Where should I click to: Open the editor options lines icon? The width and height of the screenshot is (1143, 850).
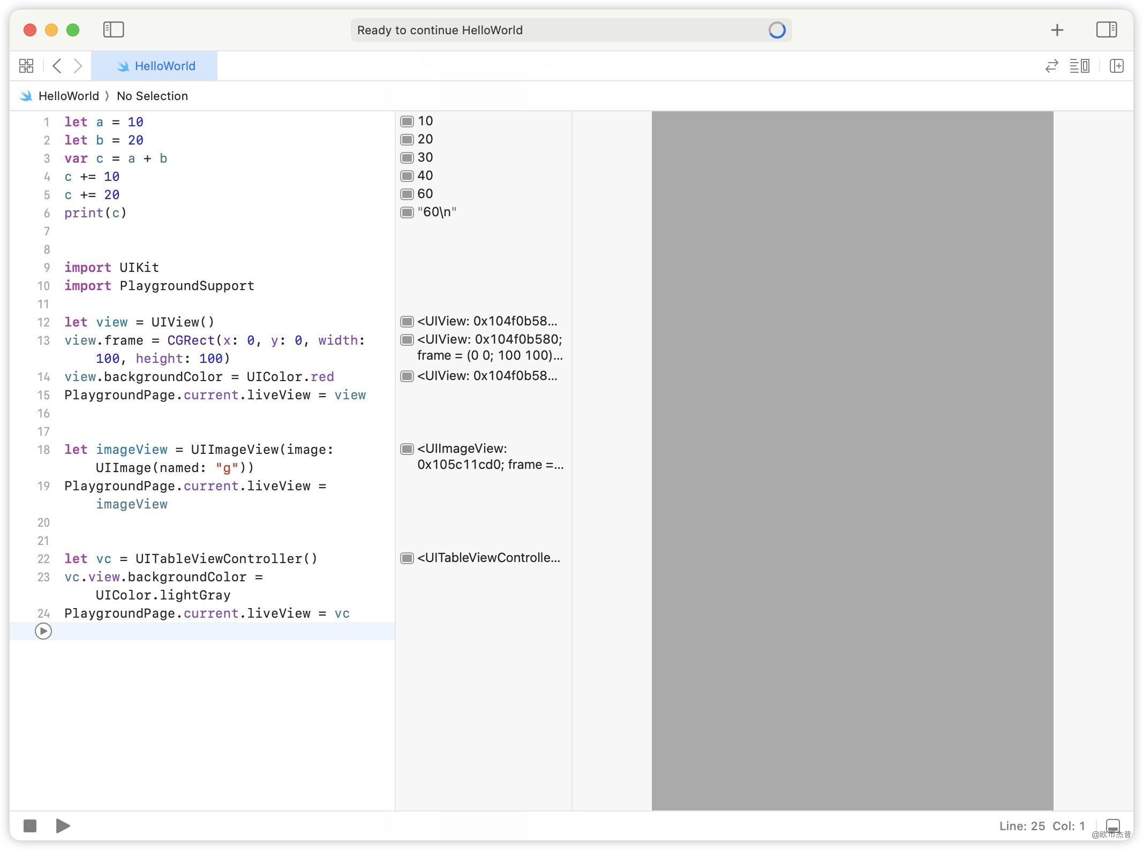[x=1079, y=66]
